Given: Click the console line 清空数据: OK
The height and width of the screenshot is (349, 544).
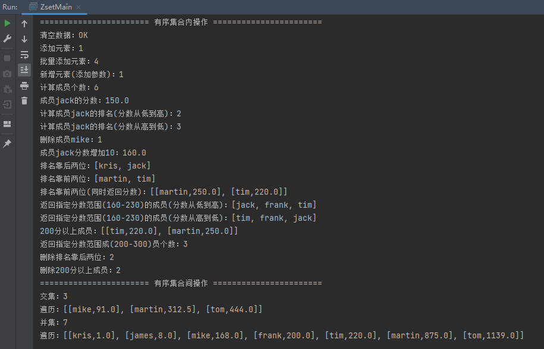Looking at the screenshot, I should click(x=64, y=35).
